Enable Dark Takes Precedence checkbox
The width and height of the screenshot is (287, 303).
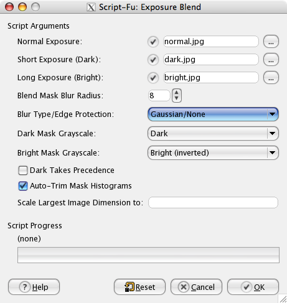[23, 170]
